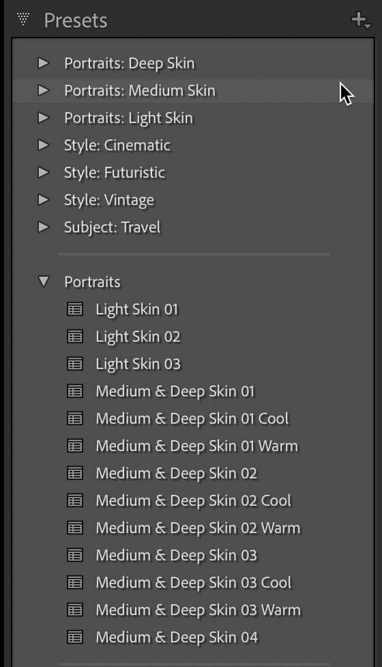Viewport: 382px width, 667px height.
Task: Apply the Light Skin 02 preset
Action: coord(138,337)
